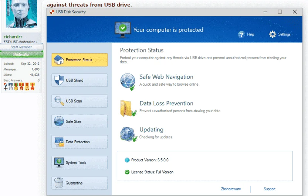Viewport: 308px width, 196px height.
Task: Close the USB Disk Security window
Action: (x=295, y=12)
